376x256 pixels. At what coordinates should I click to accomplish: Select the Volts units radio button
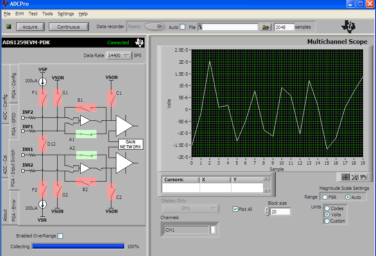(x=327, y=215)
